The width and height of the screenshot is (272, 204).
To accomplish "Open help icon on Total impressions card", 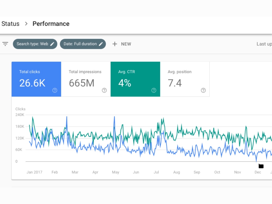I will [104, 90].
